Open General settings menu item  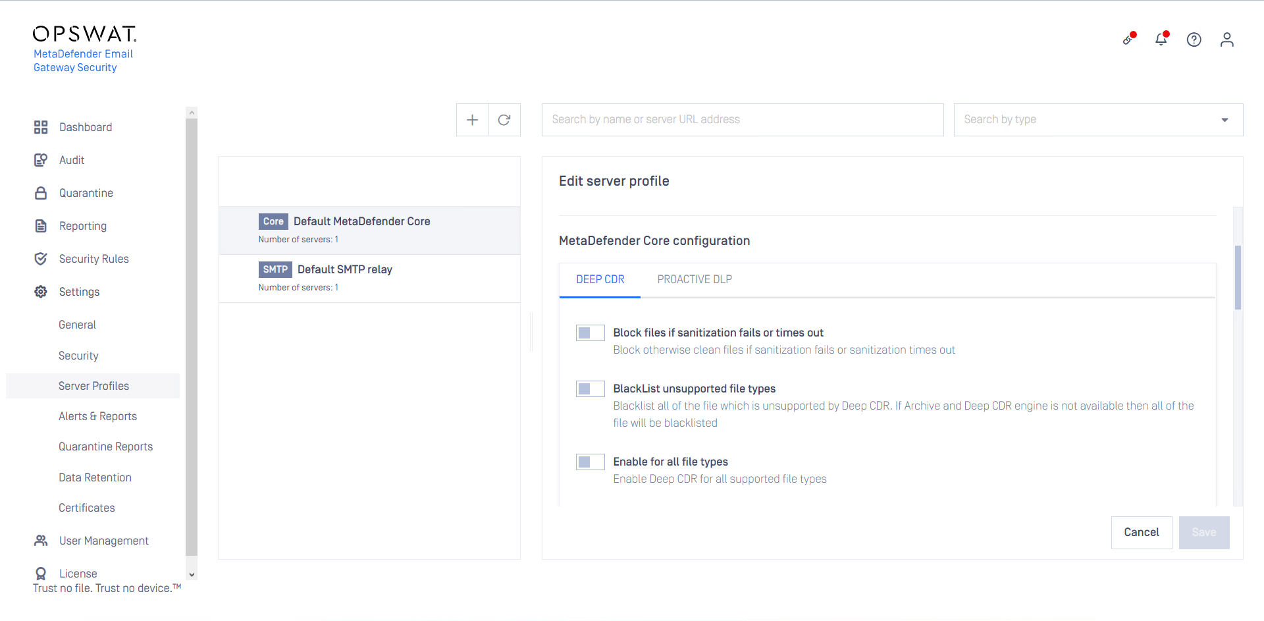tap(77, 325)
